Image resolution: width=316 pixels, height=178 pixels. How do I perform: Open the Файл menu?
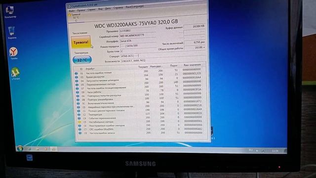(72, 11)
